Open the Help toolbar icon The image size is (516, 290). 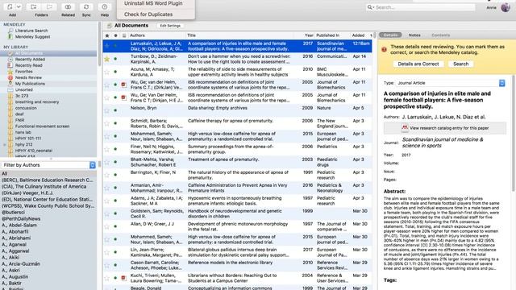click(x=105, y=7)
